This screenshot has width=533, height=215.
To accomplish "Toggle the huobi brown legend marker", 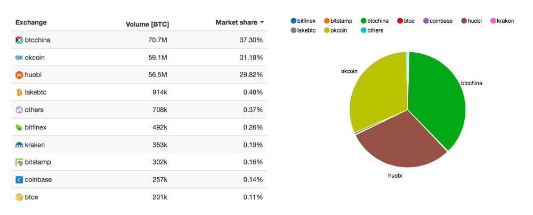I will point(465,21).
